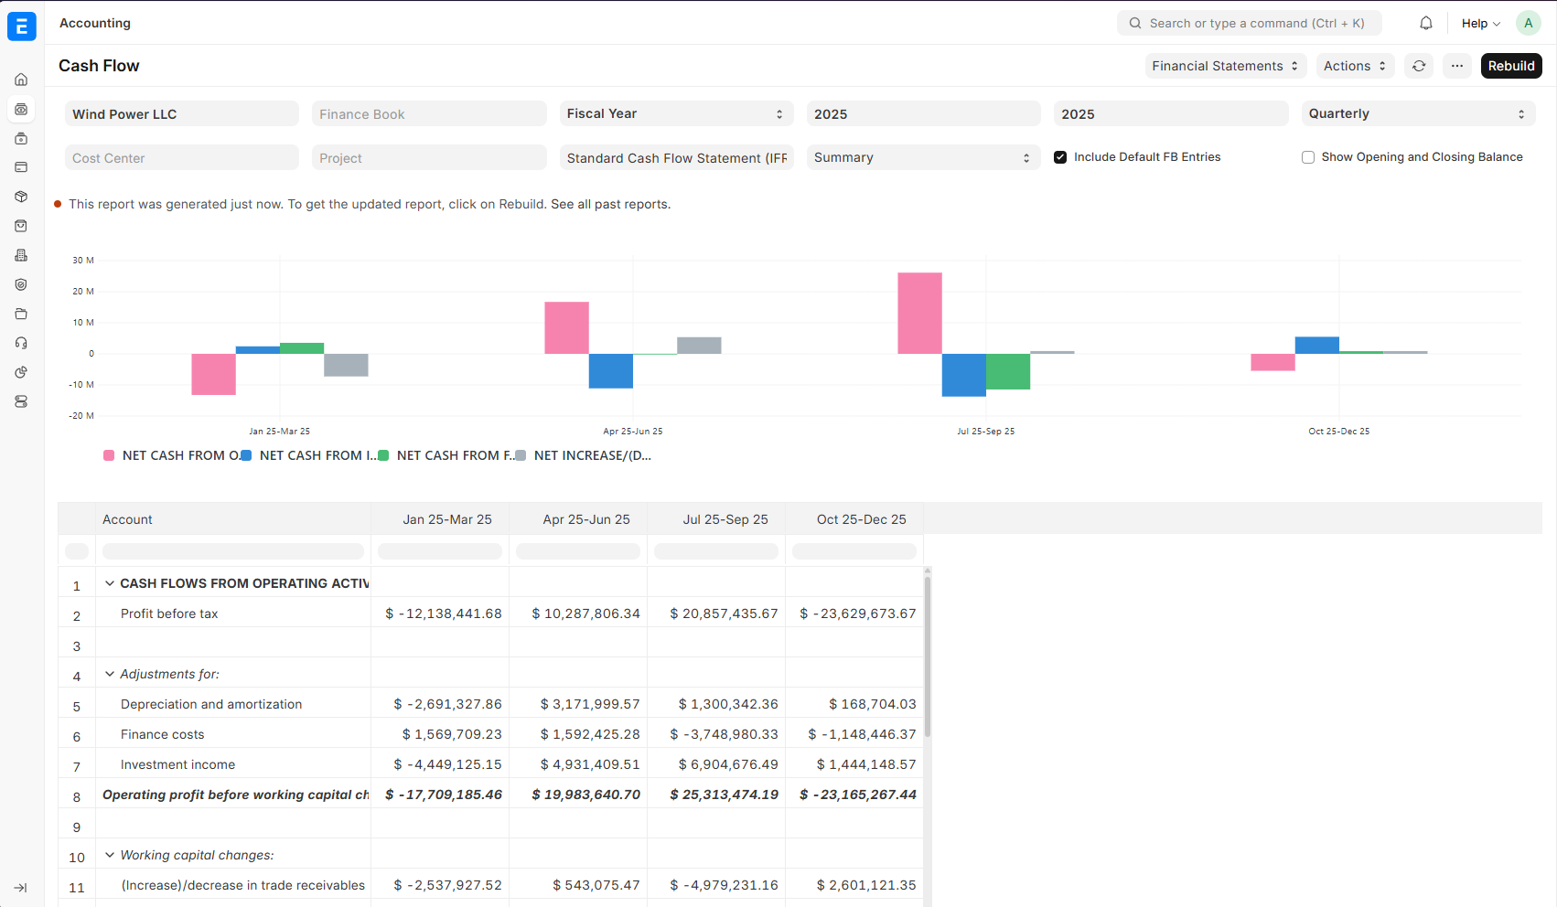Enable Show Opening and Closing Balance

[1307, 157]
